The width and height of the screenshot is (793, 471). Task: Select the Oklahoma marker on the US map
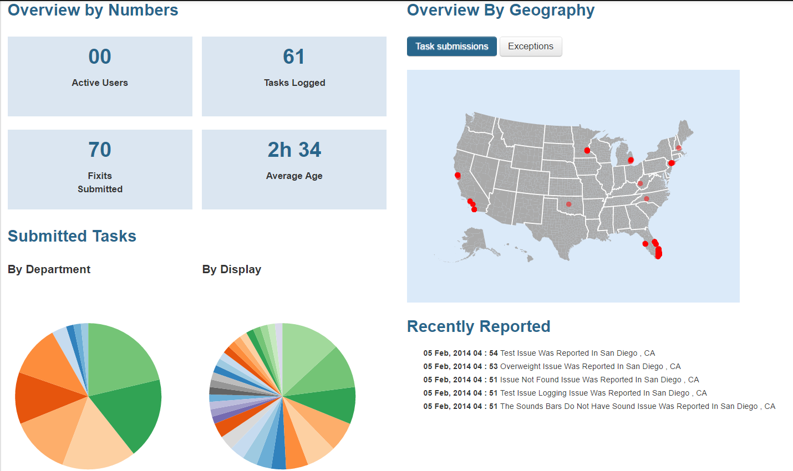tap(568, 204)
